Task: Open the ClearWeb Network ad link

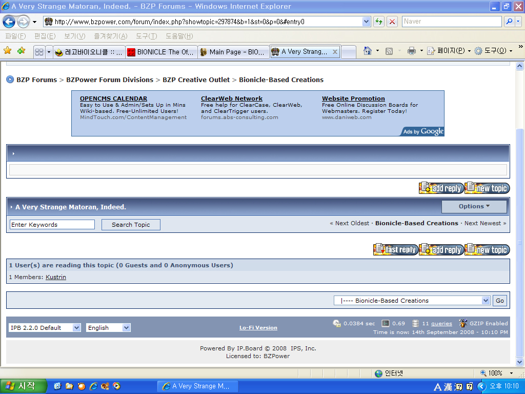Action: click(231, 98)
